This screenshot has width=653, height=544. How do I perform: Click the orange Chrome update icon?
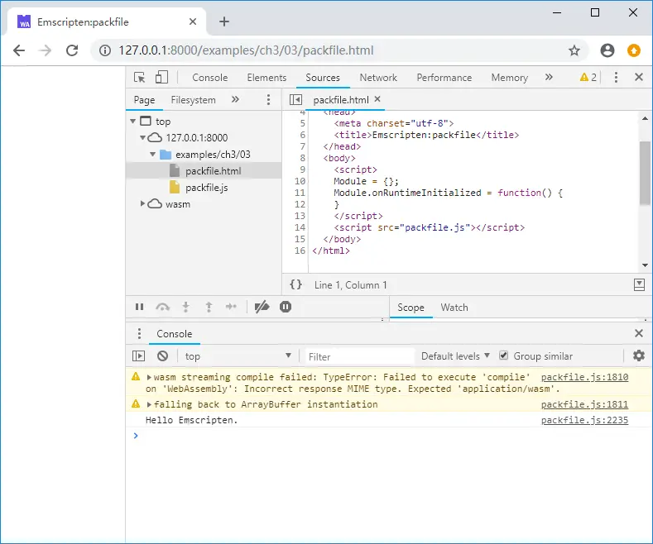point(634,50)
